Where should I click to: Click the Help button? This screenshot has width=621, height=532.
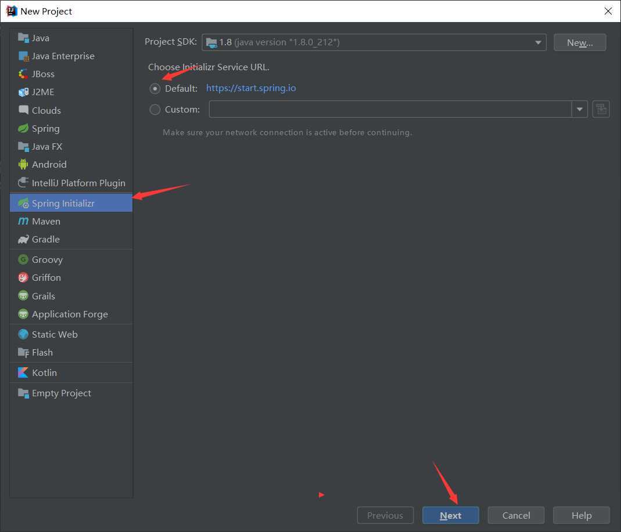[581, 515]
